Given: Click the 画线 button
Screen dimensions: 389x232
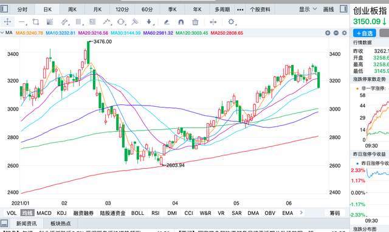Looking at the screenshot, I should tap(328, 10).
